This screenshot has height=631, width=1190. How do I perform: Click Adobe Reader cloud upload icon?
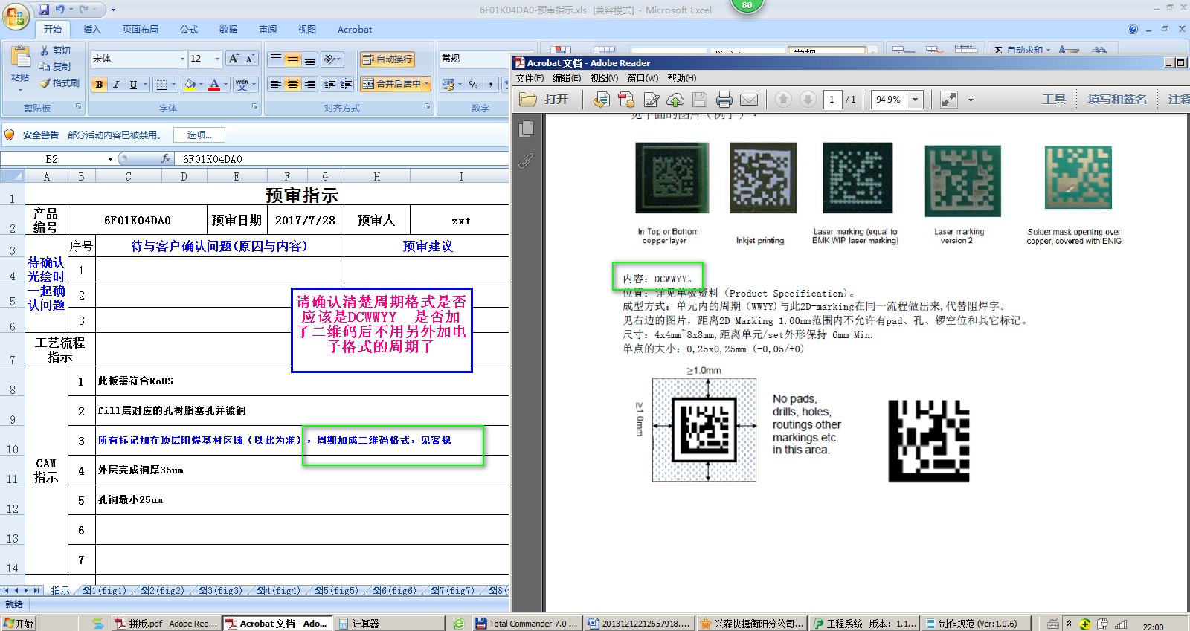[x=675, y=100]
